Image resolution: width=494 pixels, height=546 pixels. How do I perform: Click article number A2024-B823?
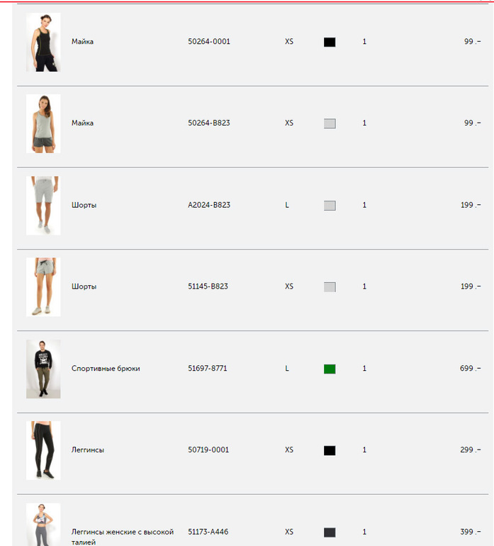209,205
